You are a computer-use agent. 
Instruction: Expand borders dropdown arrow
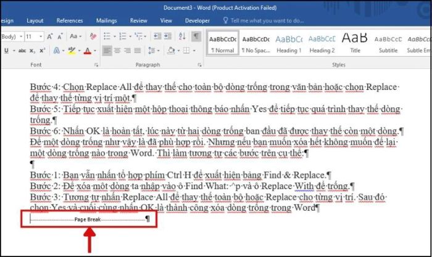(x=194, y=51)
